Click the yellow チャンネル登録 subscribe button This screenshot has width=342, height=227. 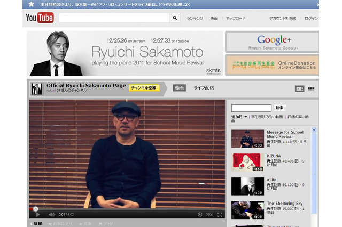tap(144, 87)
